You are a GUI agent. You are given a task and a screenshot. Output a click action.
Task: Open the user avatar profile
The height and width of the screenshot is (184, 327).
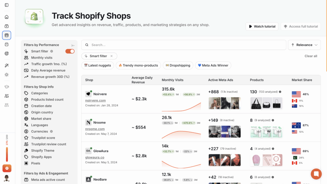[x=7, y=178]
